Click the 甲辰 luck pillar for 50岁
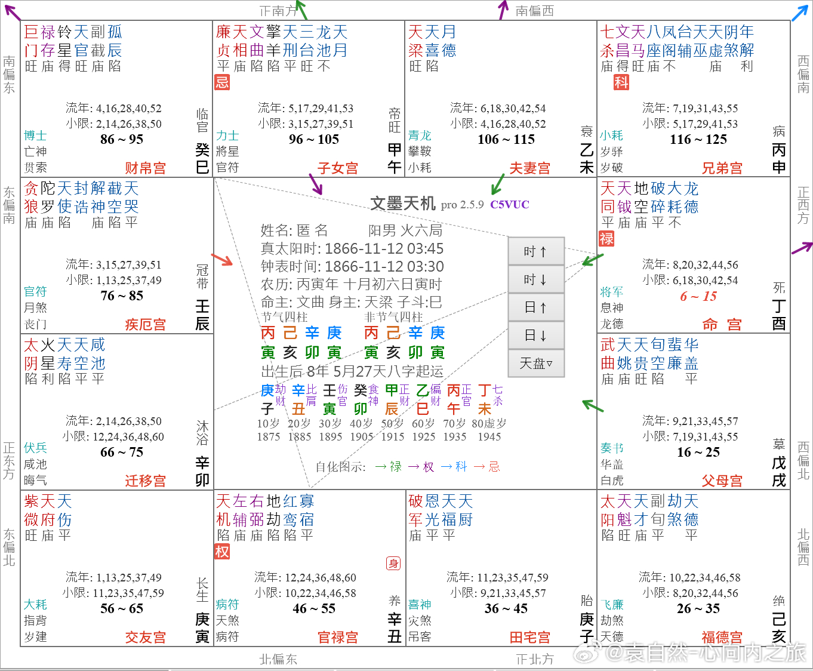Viewport: 813px width, 671px height. 392,400
